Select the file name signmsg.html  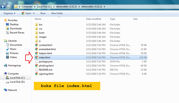click(46, 74)
